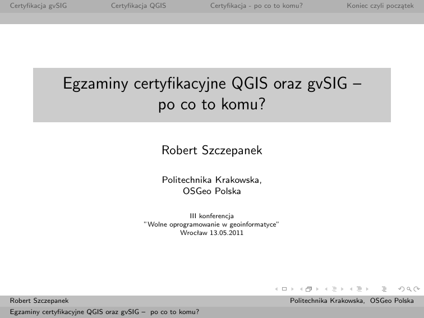Click the go forward curved arrow
424x318 pixels.
416,289
